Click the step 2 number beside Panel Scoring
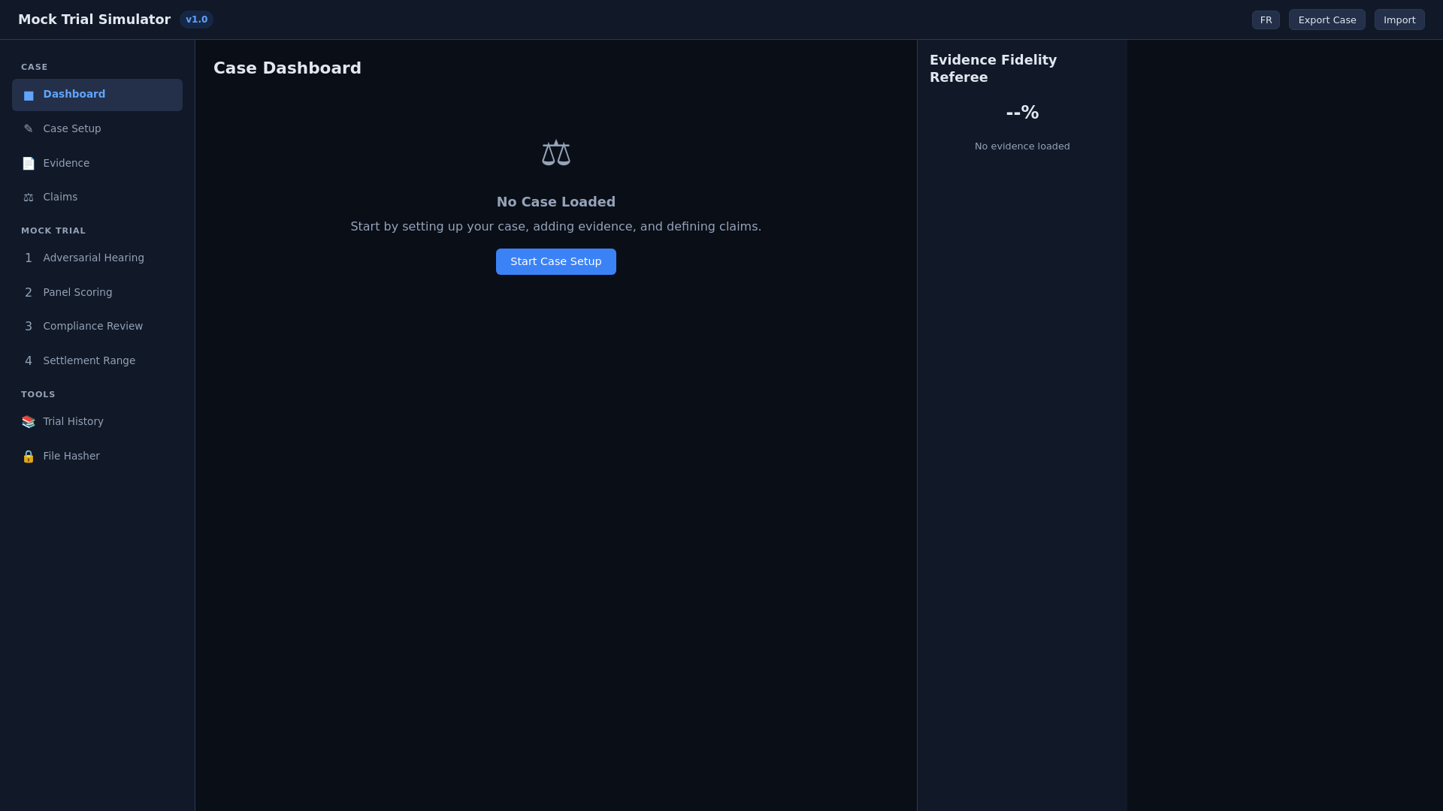 [29, 293]
